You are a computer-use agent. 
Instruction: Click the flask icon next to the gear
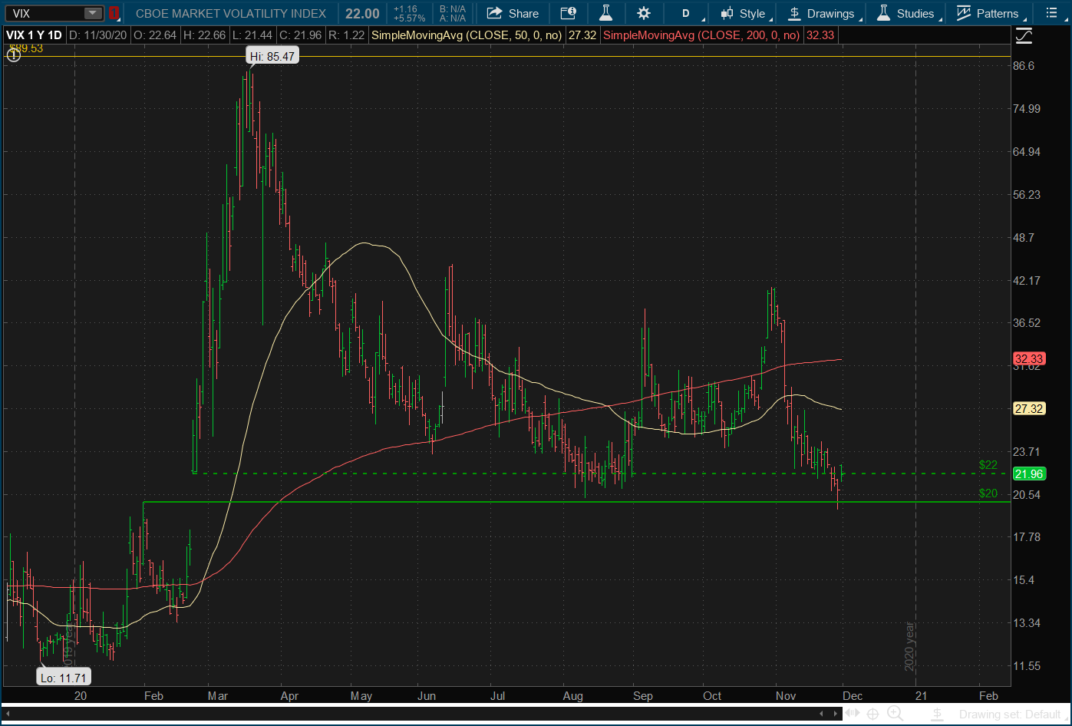click(x=605, y=13)
